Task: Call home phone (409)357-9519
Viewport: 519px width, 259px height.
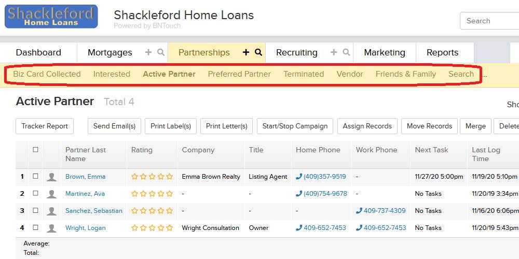Action: coord(321,177)
